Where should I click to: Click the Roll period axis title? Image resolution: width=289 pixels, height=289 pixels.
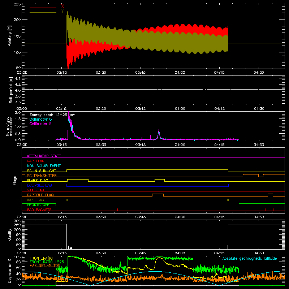pos(11,90)
